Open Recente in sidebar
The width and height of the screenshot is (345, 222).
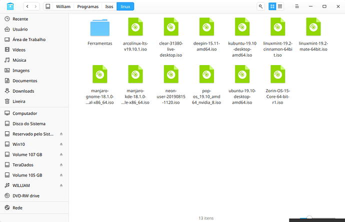click(34, 19)
